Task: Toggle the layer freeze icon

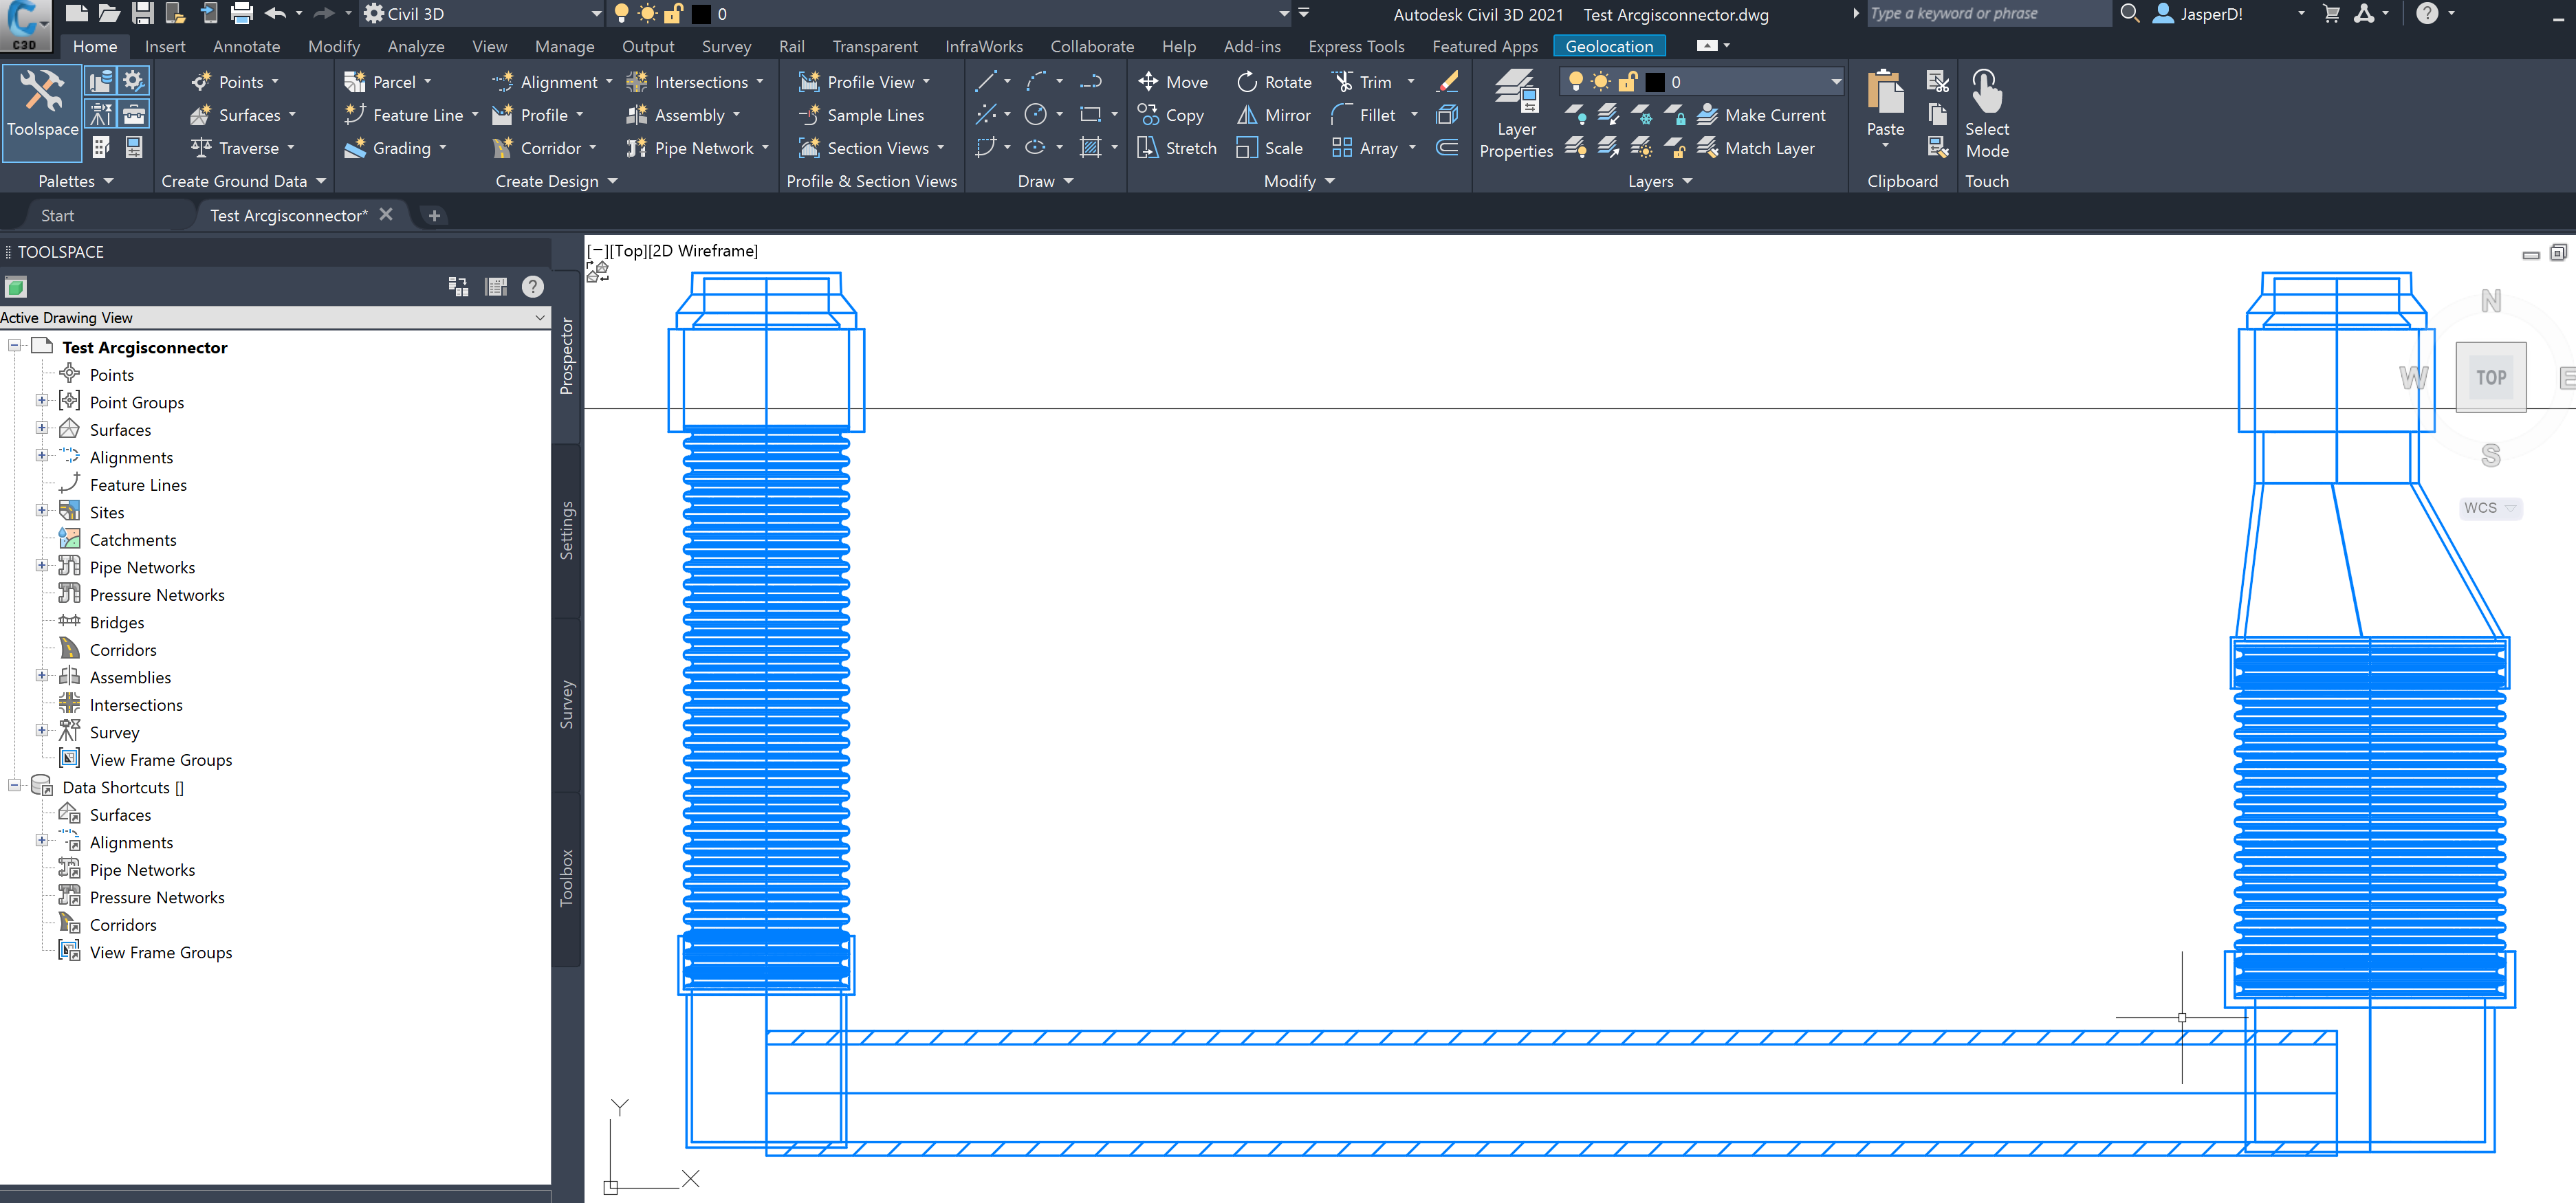Action: [1601, 81]
